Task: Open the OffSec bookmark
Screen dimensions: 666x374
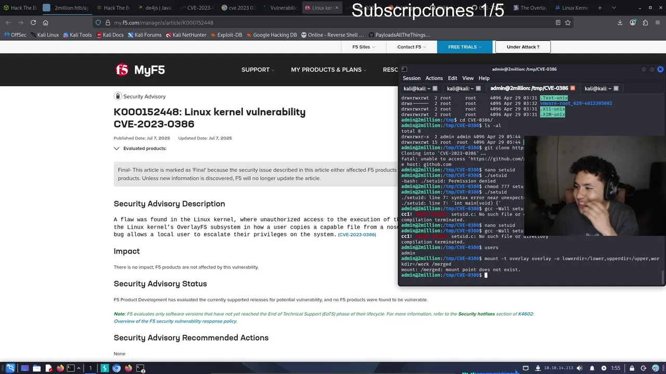Action: (x=15, y=35)
